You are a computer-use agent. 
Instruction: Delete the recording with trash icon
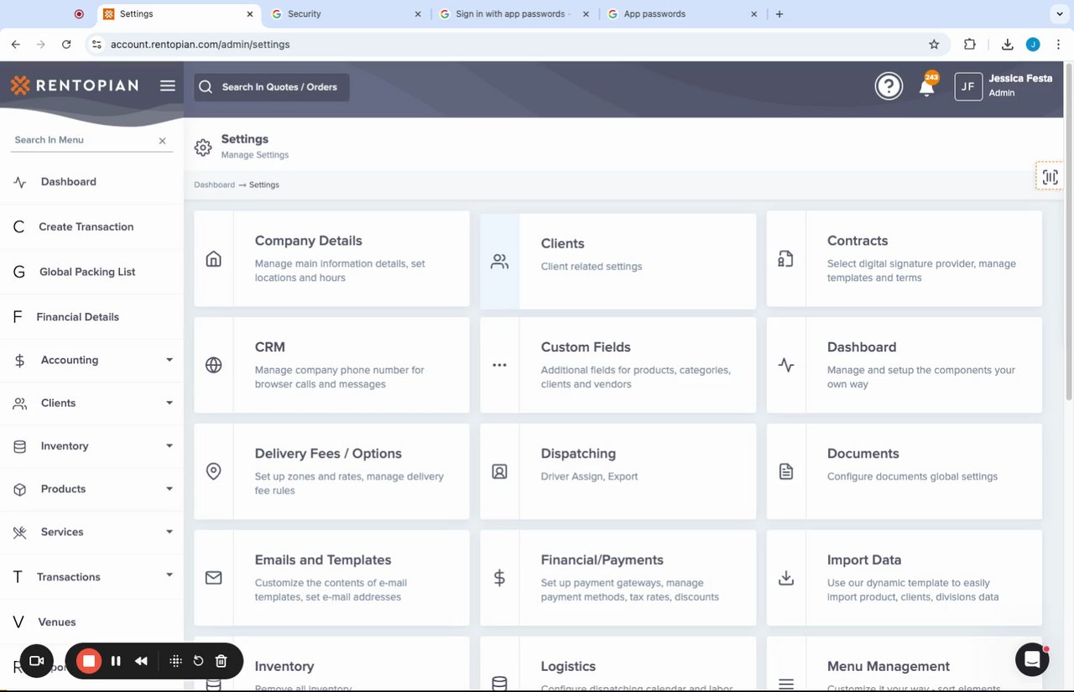click(222, 661)
